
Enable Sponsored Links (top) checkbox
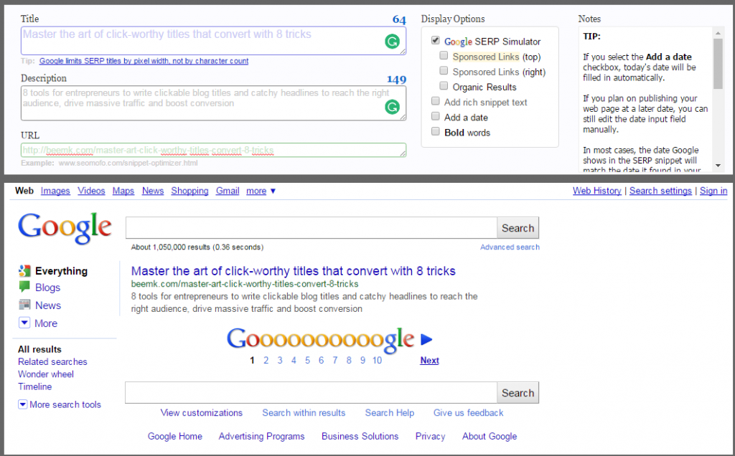pos(444,56)
